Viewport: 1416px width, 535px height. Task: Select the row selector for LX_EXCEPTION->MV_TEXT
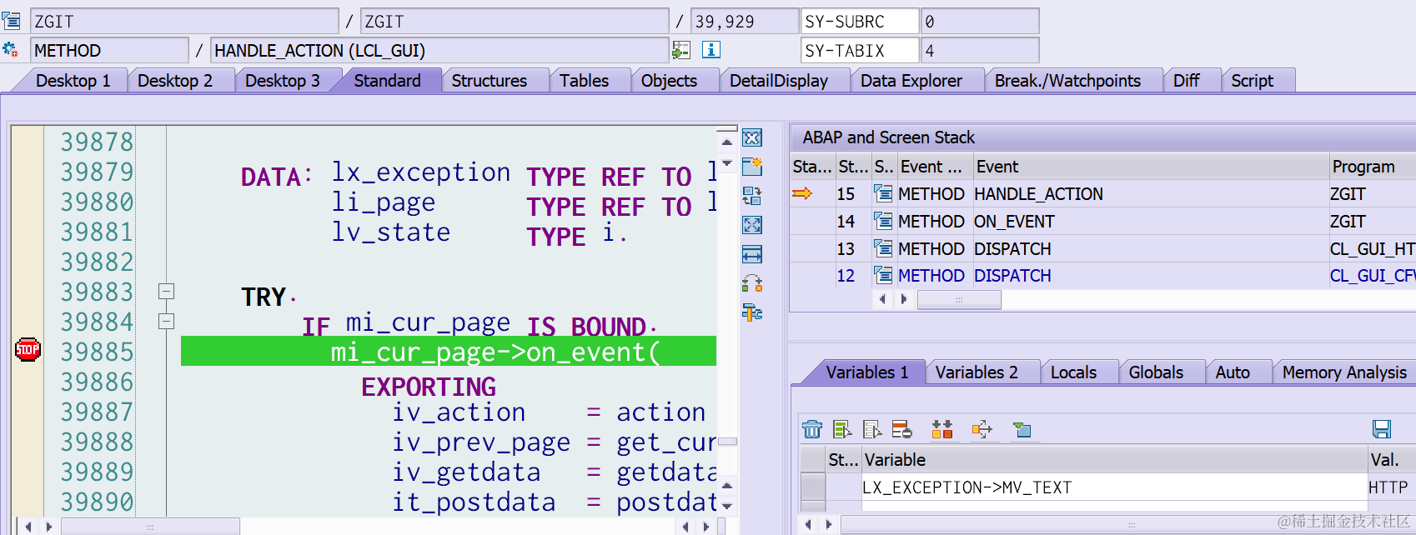pos(812,487)
